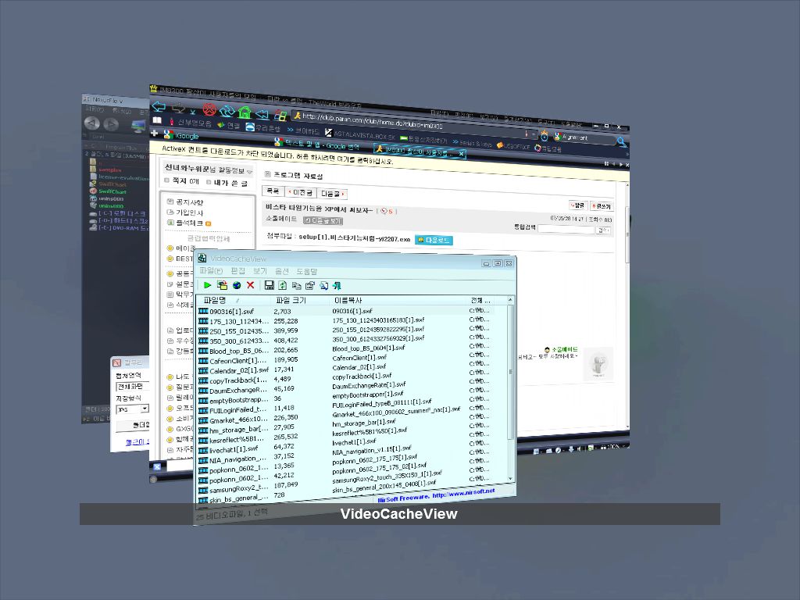Click the VideoCacheView list scroll up arrow
Image resolution: width=800 pixels, height=600 pixels.
click(509, 301)
